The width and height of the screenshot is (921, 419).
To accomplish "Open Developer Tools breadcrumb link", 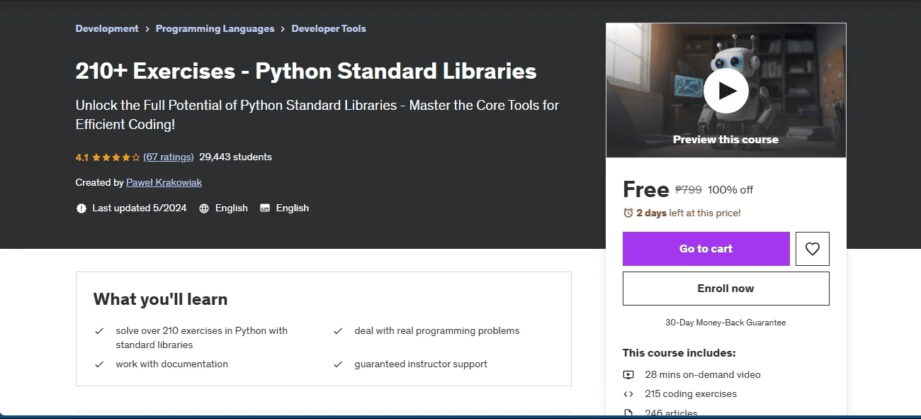I will (x=329, y=29).
